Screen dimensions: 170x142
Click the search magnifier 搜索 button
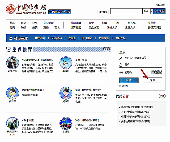[x=159, y=11]
